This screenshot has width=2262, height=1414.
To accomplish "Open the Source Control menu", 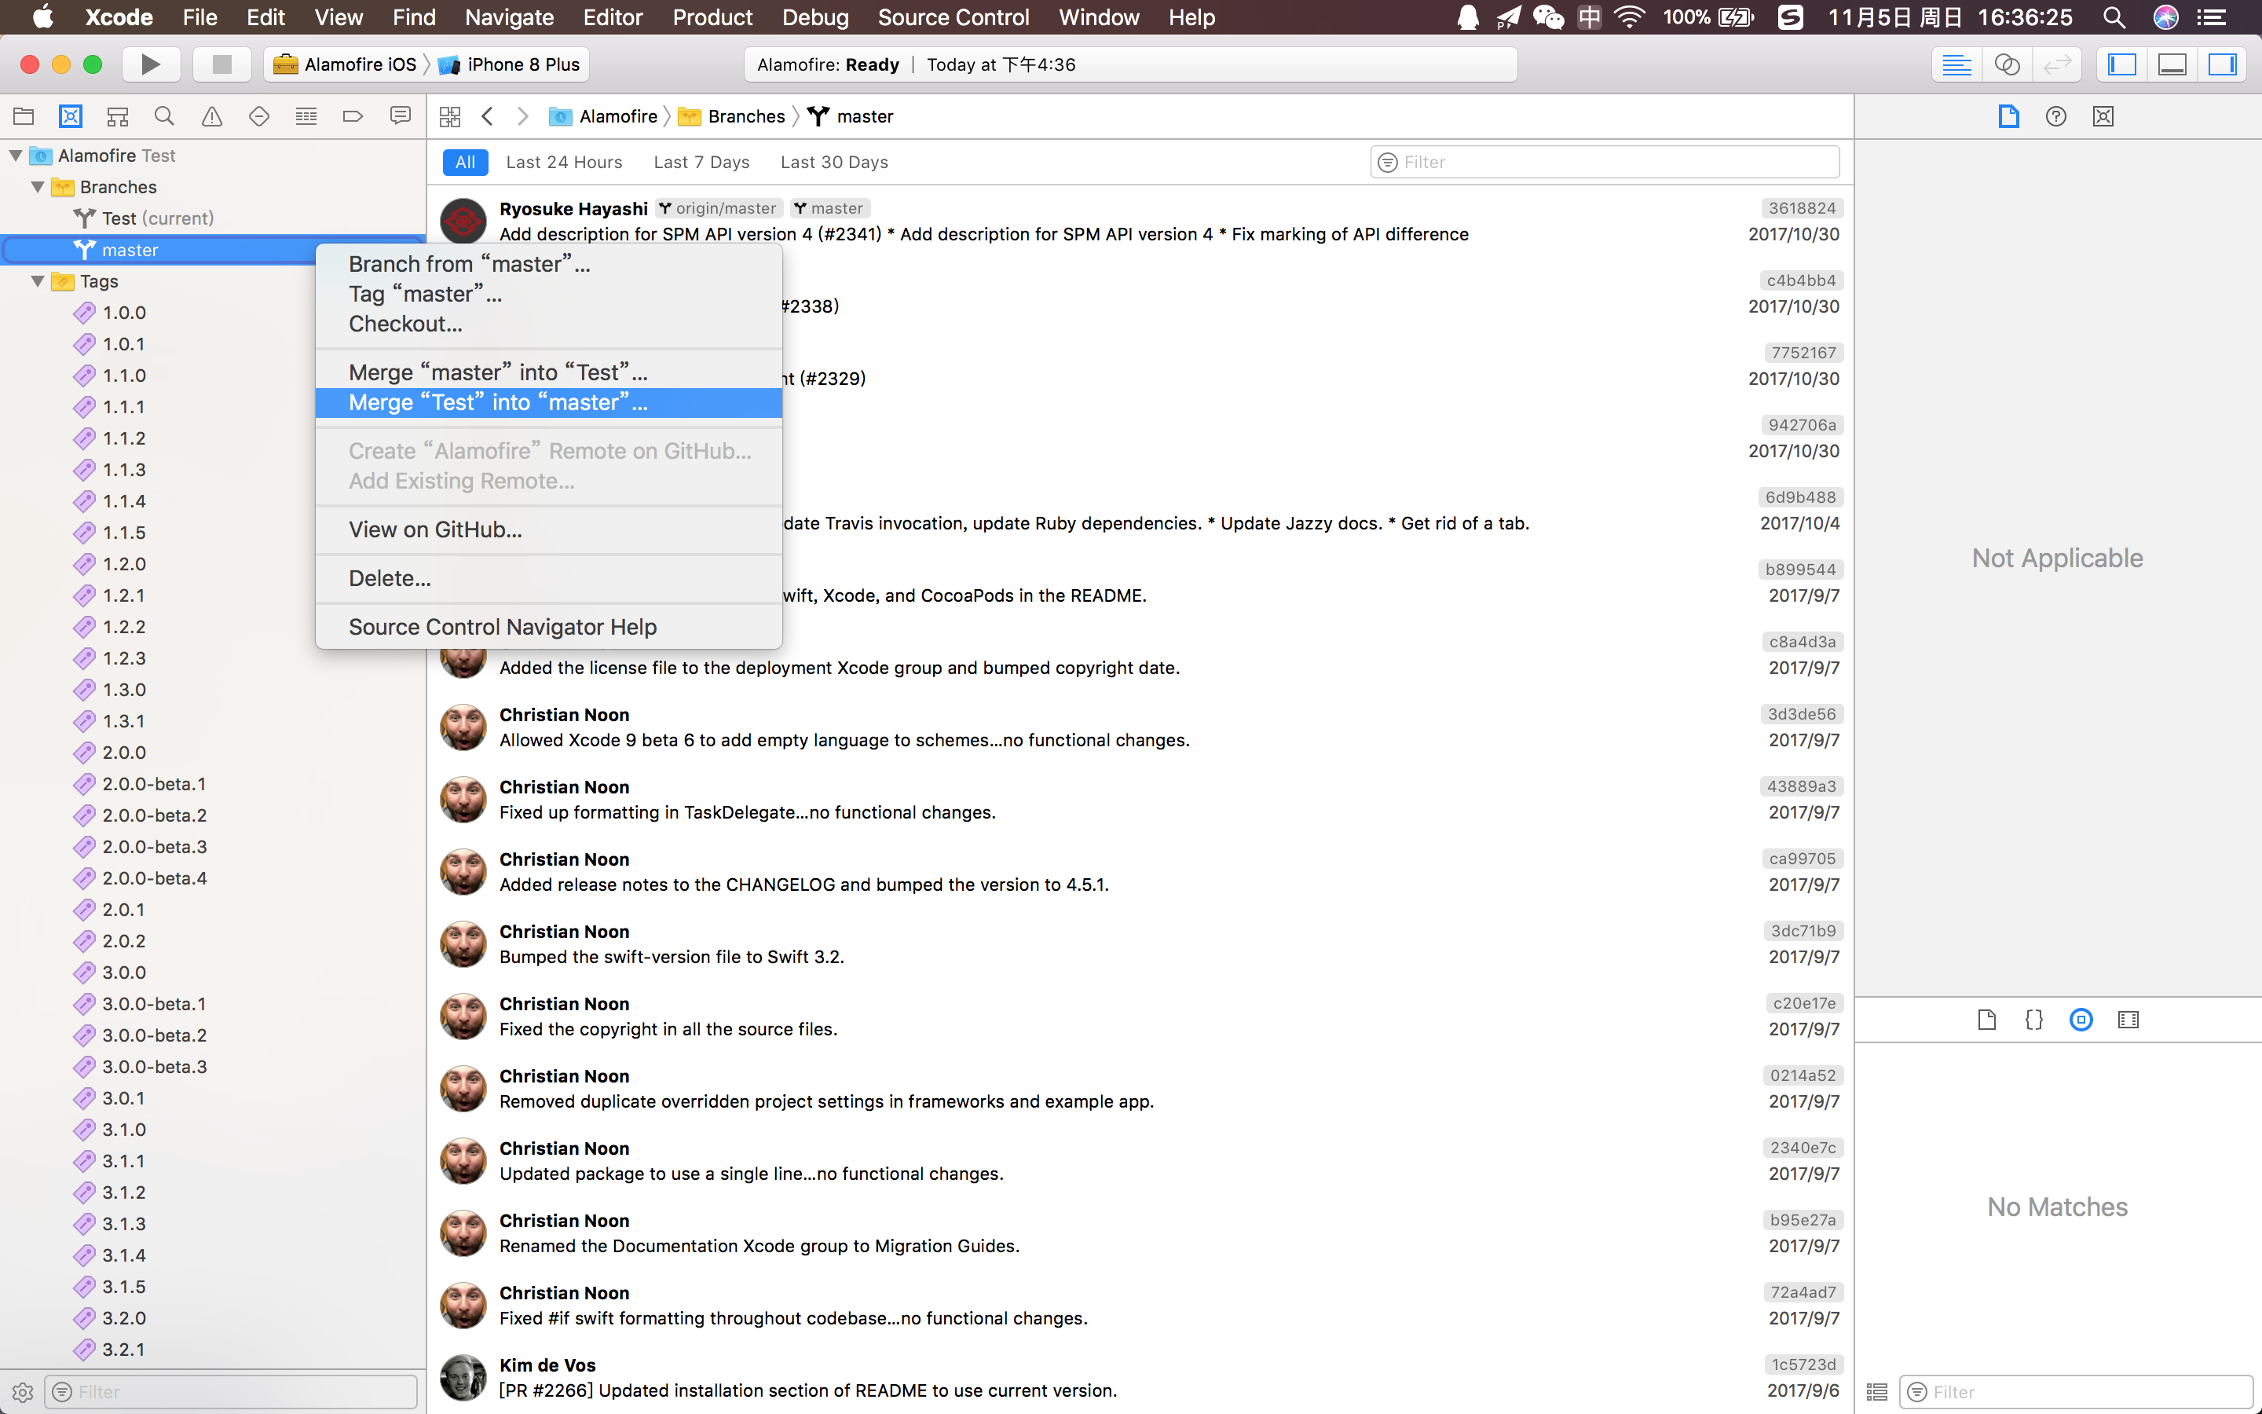I will tap(953, 16).
